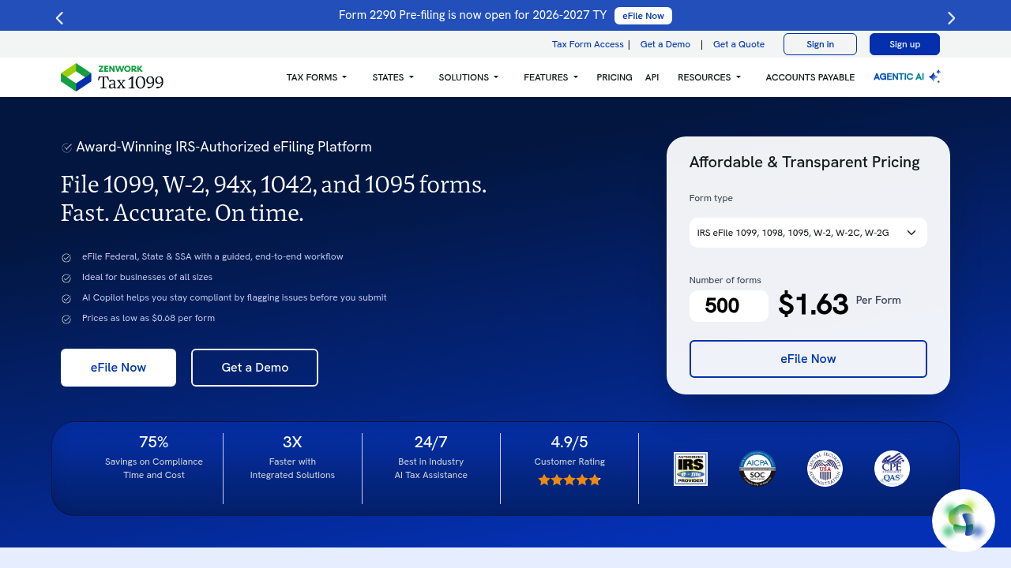
Task: Click checkmark beside eFile Federal, State & SSA
Action: tap(66, 258)
